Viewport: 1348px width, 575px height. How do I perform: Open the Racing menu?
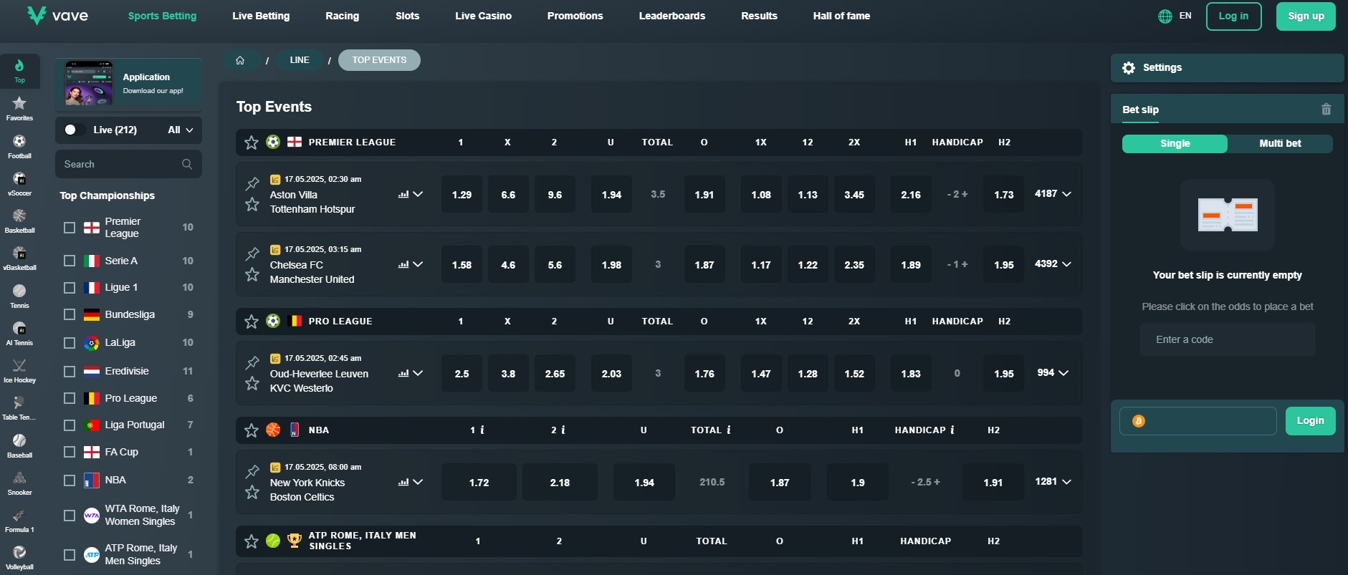[x=342, y=16]
